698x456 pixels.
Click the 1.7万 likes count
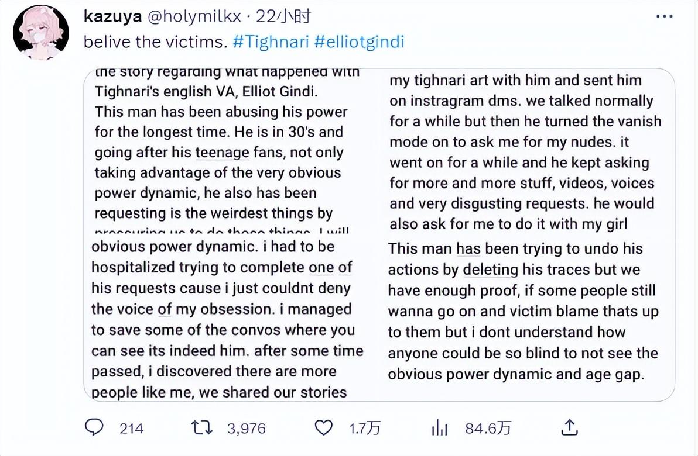point(365,429)
